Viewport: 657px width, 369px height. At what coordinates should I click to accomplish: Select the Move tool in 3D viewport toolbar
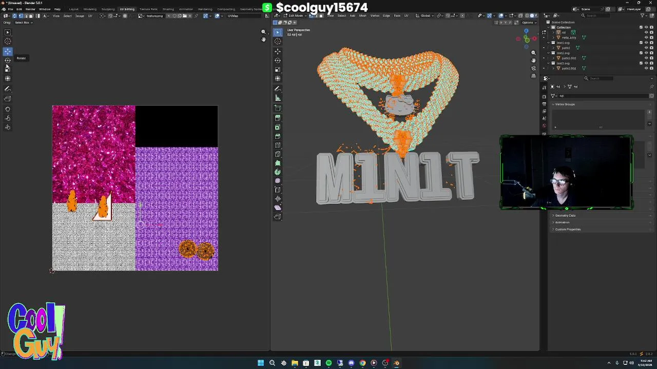click(278, 51)
